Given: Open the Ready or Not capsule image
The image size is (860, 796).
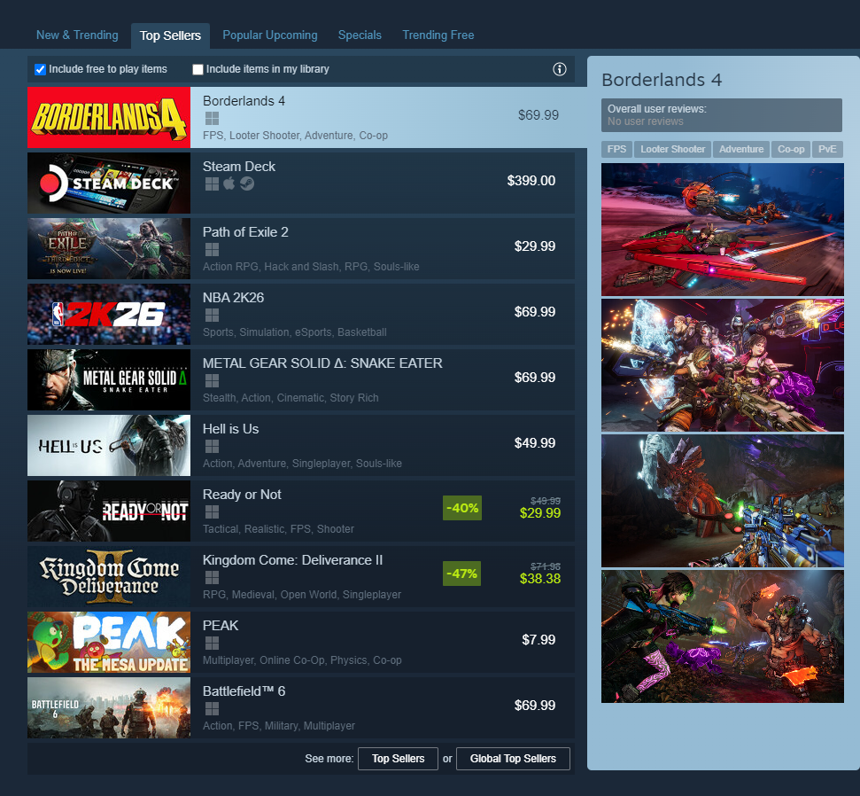Looking at the screenshot, I should (109, 511).
